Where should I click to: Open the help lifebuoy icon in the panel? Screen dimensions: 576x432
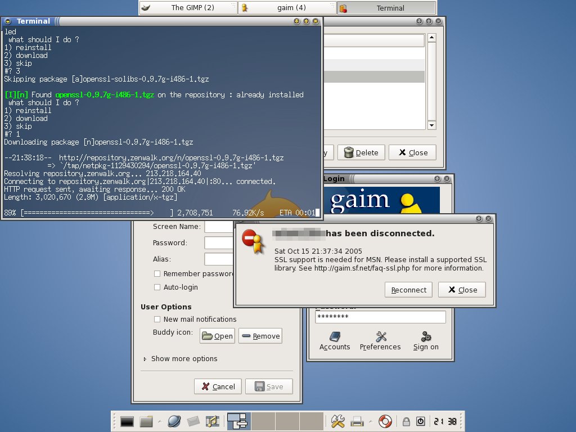pos(385,421)
